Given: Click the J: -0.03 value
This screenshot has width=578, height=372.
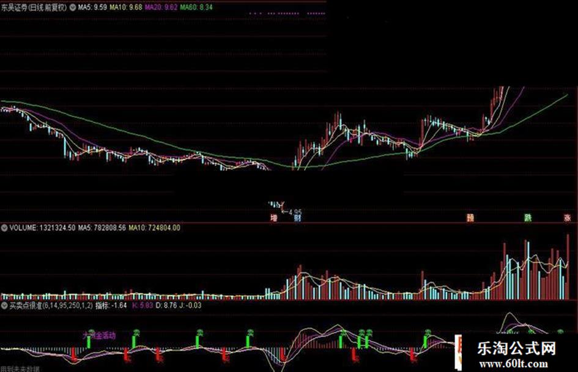Looking at the screenshot, I should tap(190, 305).
